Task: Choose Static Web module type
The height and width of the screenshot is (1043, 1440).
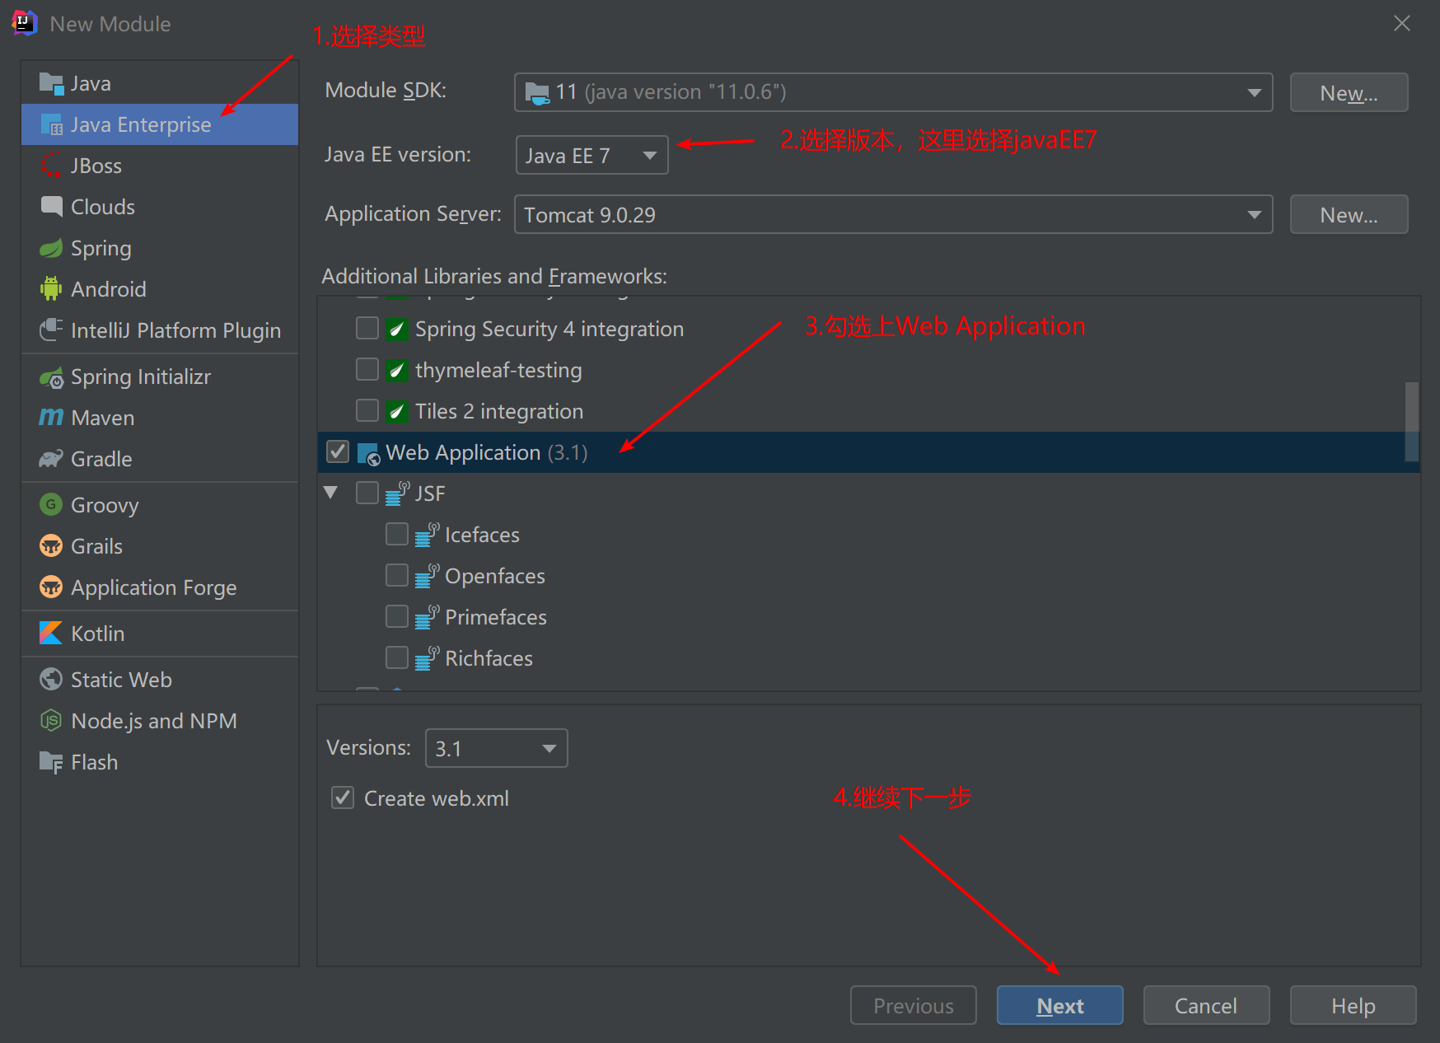Action: click(x=160, y=680)
